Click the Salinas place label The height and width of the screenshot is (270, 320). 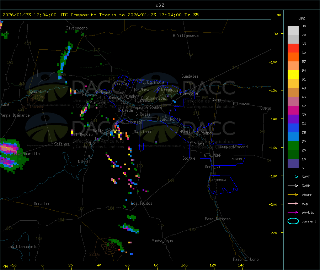[62, 144]
